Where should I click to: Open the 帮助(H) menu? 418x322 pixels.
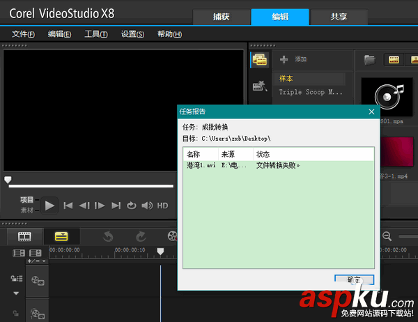(x=169, y=34)
